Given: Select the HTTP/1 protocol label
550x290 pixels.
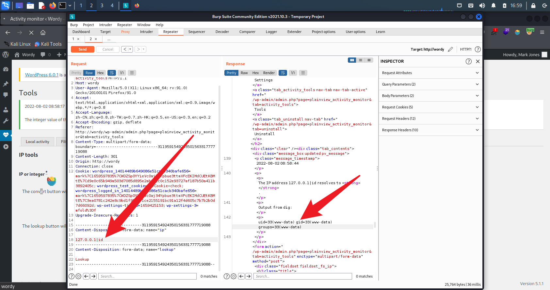Looking at the screenshot, I should click(466, 49).
